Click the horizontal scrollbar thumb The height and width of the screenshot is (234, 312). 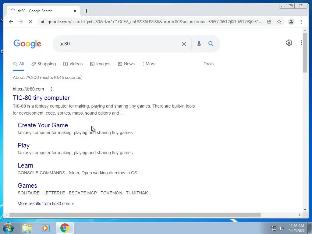(135, 215)
